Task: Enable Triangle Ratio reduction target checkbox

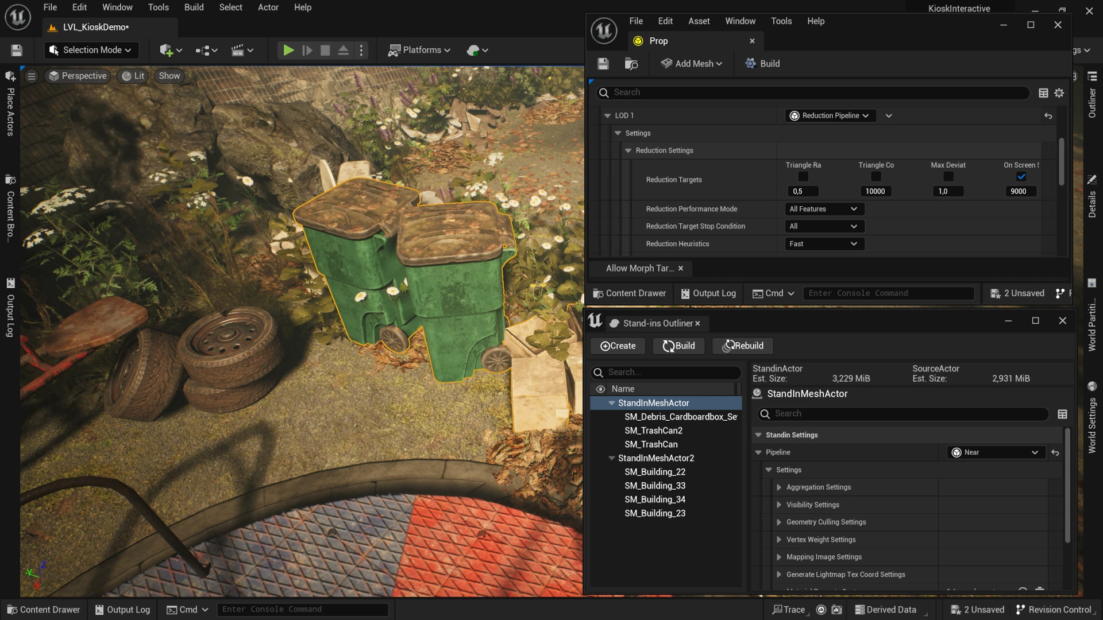Action: point(803,177)
